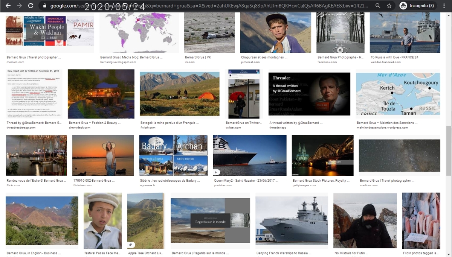Click 'Botogol: la mine perdue' result link
The image size is (452, 257).
point(169,123)
